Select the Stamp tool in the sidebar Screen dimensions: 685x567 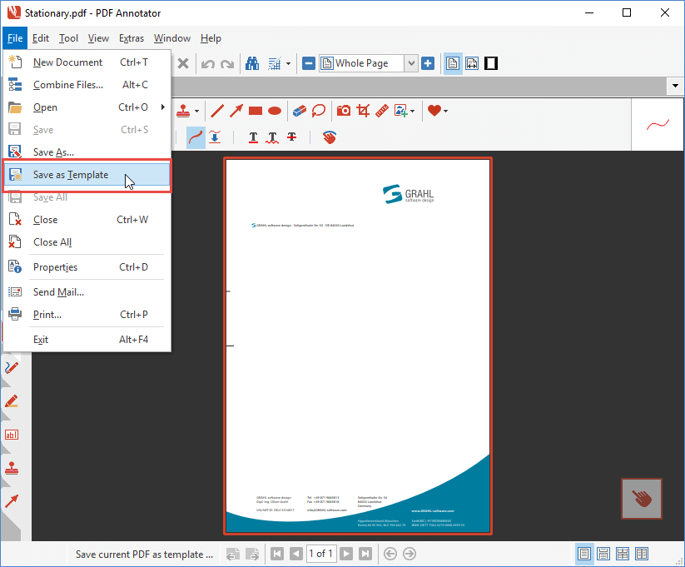13,467
